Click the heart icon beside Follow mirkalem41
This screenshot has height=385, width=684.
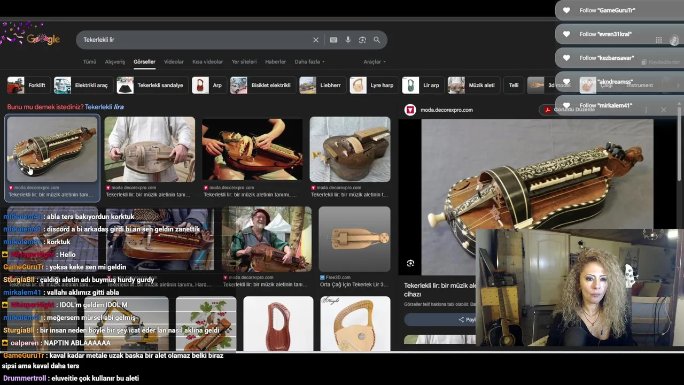566,105
